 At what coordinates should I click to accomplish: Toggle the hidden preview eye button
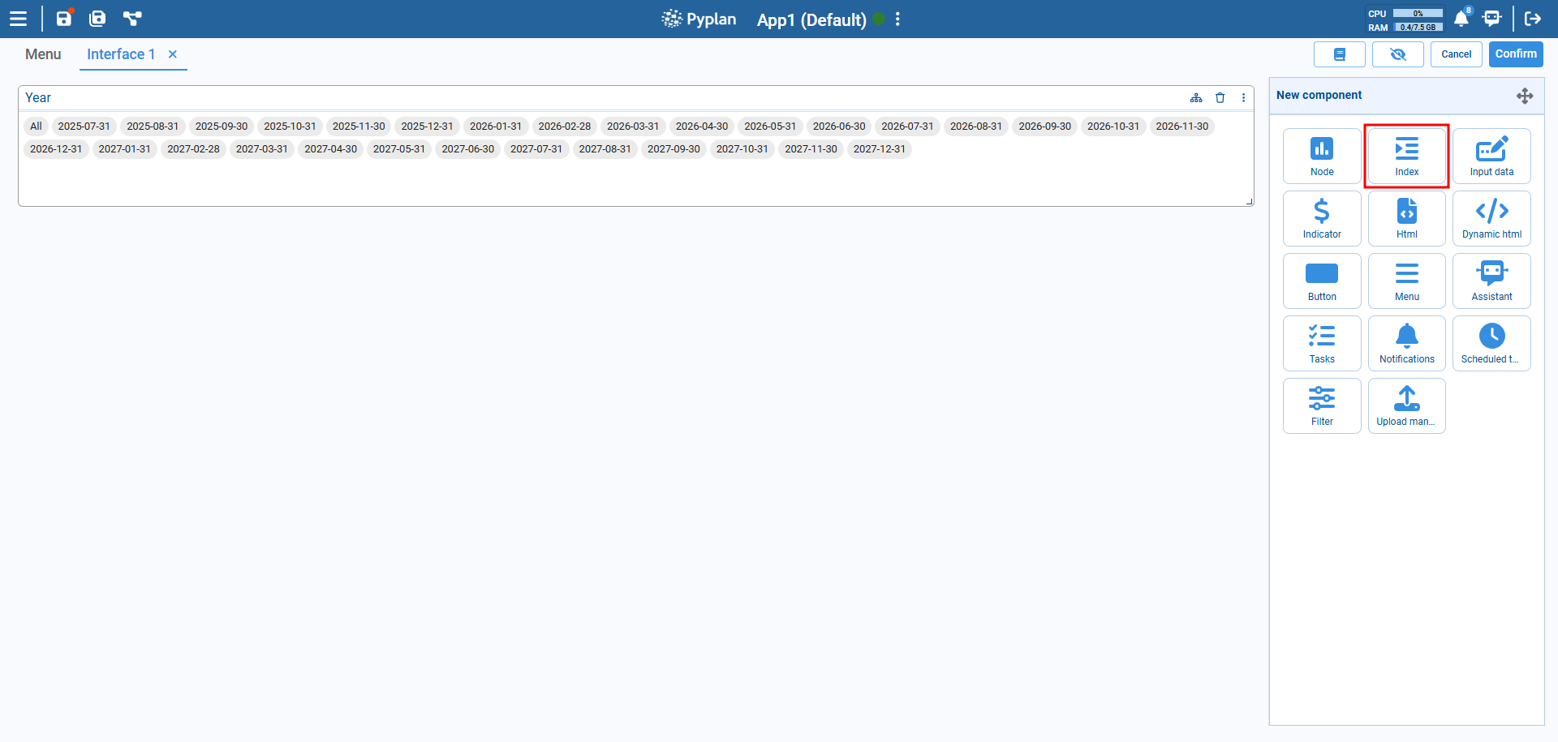click(x=1397, y=54)
